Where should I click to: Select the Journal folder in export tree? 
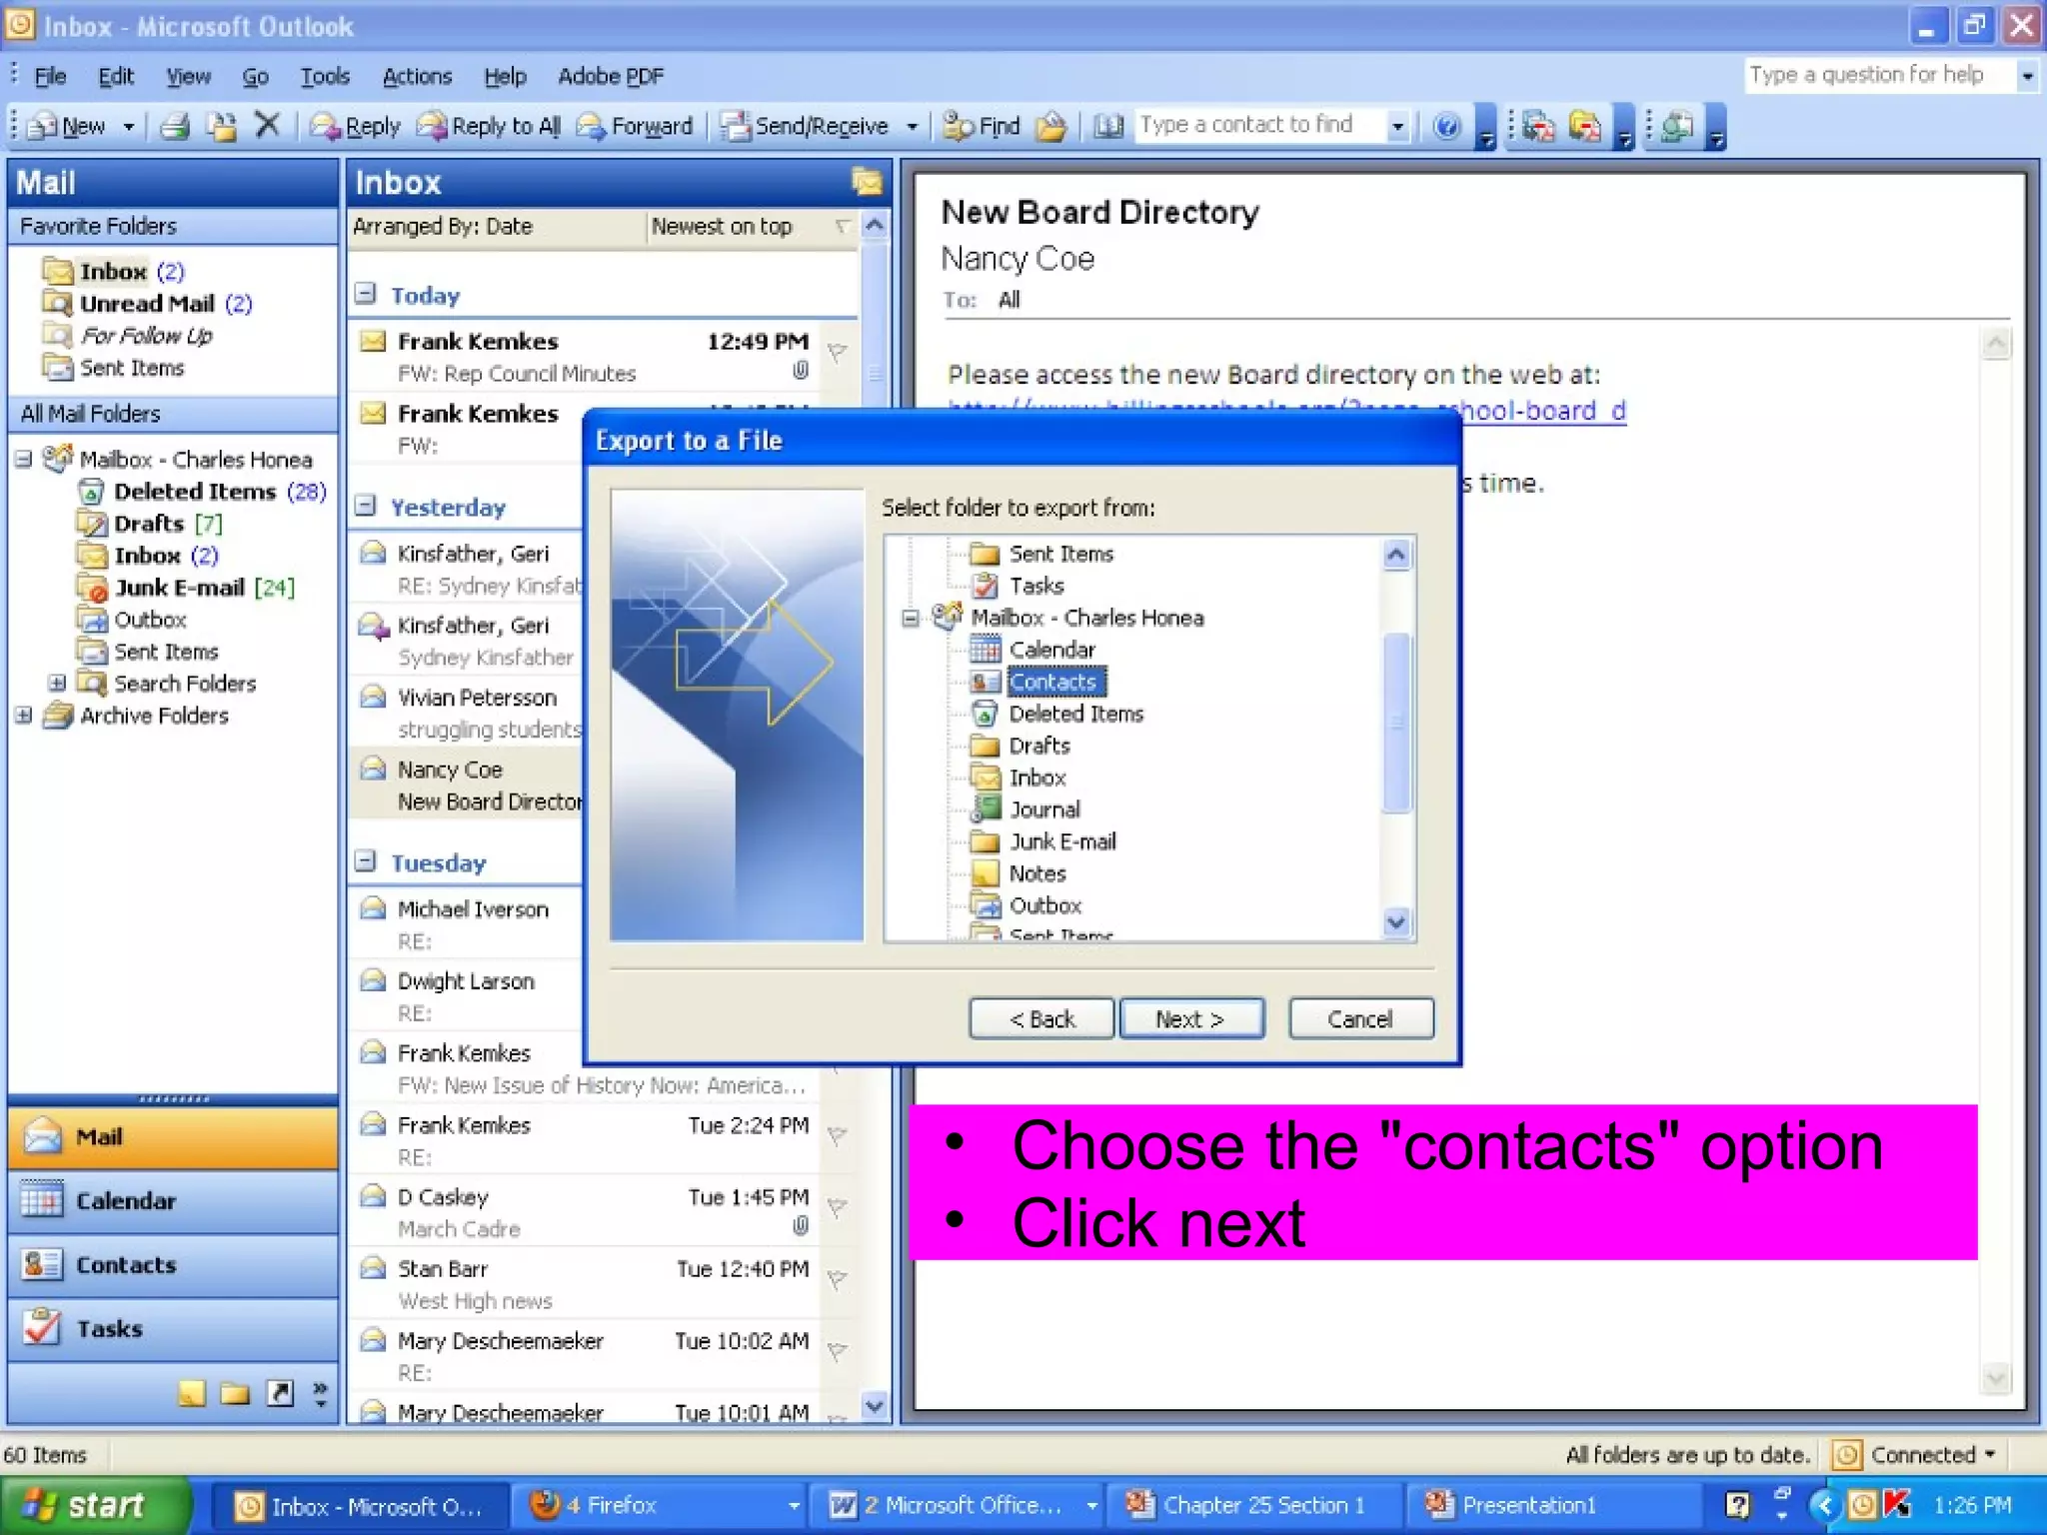click(1044, 809)
